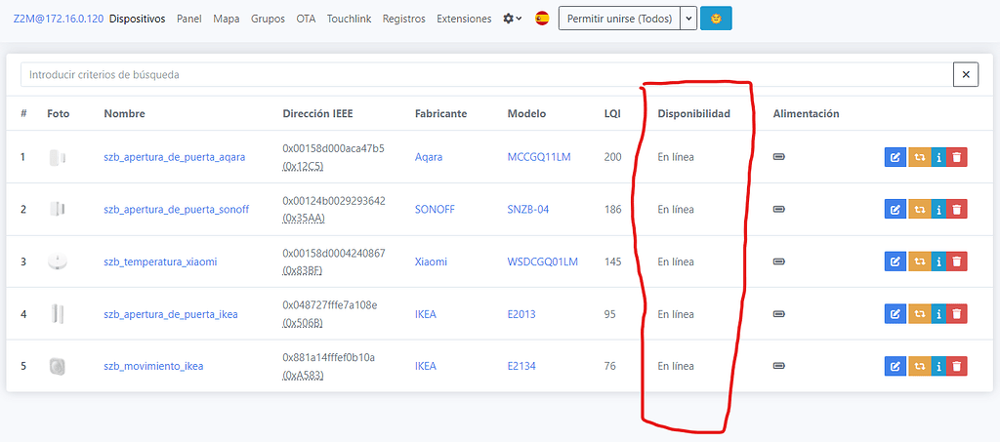This screenshot has height=442, width=1000.
Task: Reconfigure szb_apertura_de_puerta_aqara with orange icon
Action: coord(918,157)
